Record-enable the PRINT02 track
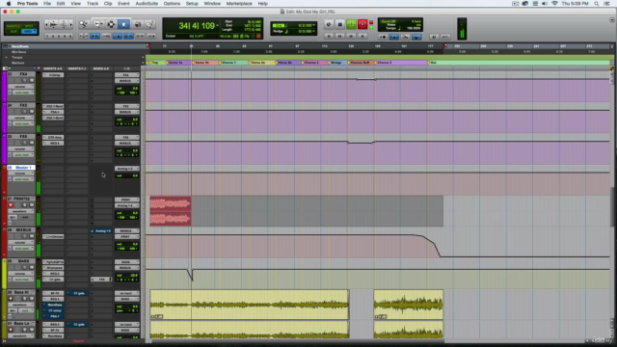The height and width of the screenshot is (347, 617). tap(11, 205)
